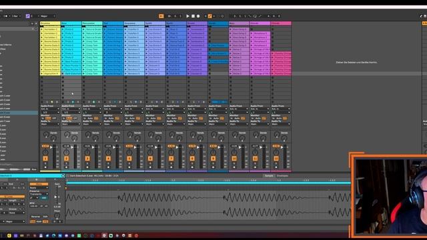Viewport: 427px width, 240px height.
Task: Open the yellow app icon in taskbar
Action: pos(9,235)
